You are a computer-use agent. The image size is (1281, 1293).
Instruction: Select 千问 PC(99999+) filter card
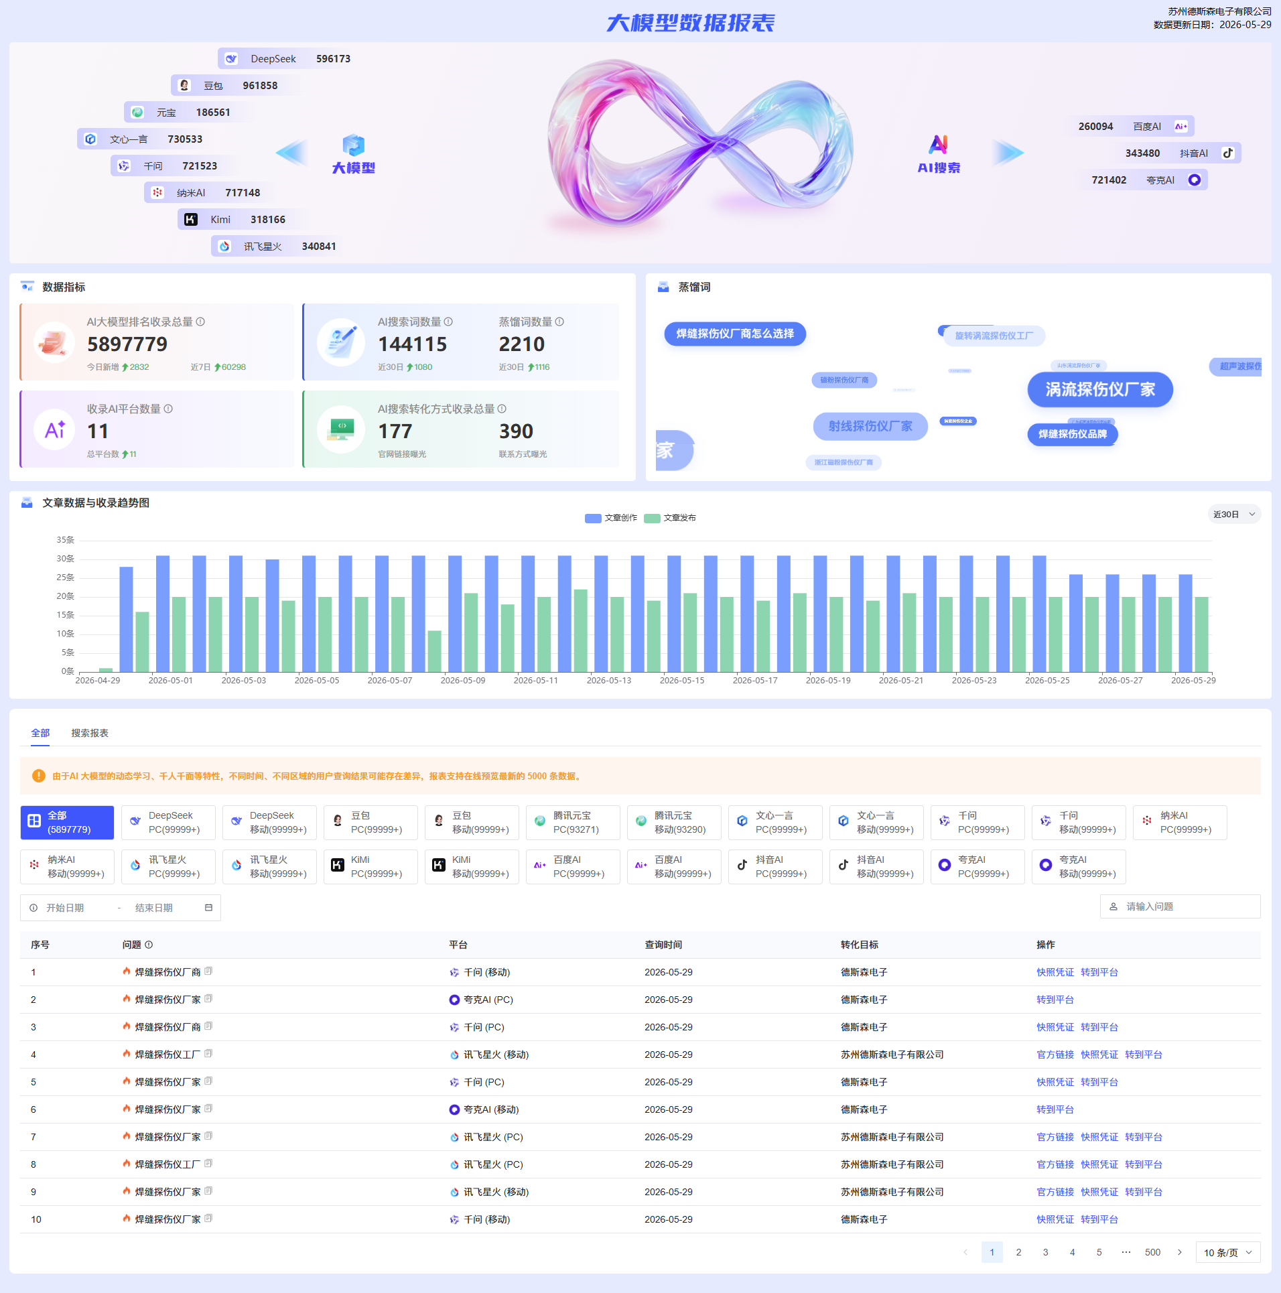tap(977, 823)
